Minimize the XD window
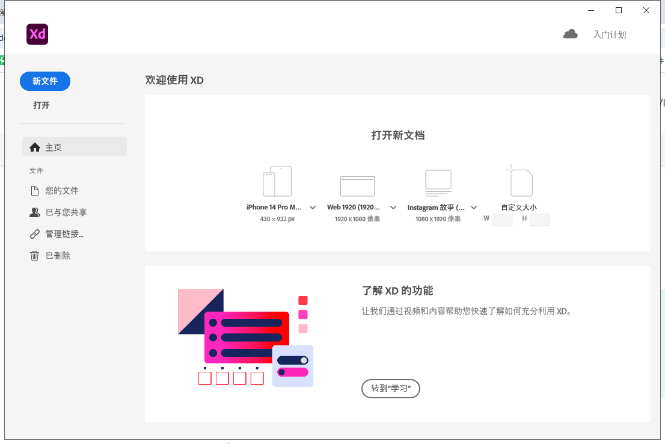665x444 pixels. [591, 10]
